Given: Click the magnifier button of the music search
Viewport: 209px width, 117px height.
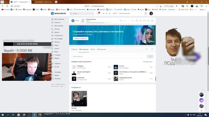Looking at the screenshot, I should (150, 57).
